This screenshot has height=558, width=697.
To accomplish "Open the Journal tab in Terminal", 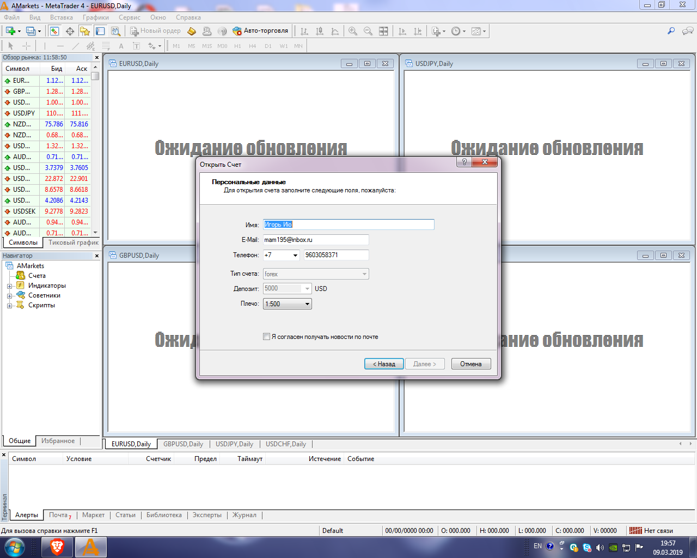I will 244,515.
